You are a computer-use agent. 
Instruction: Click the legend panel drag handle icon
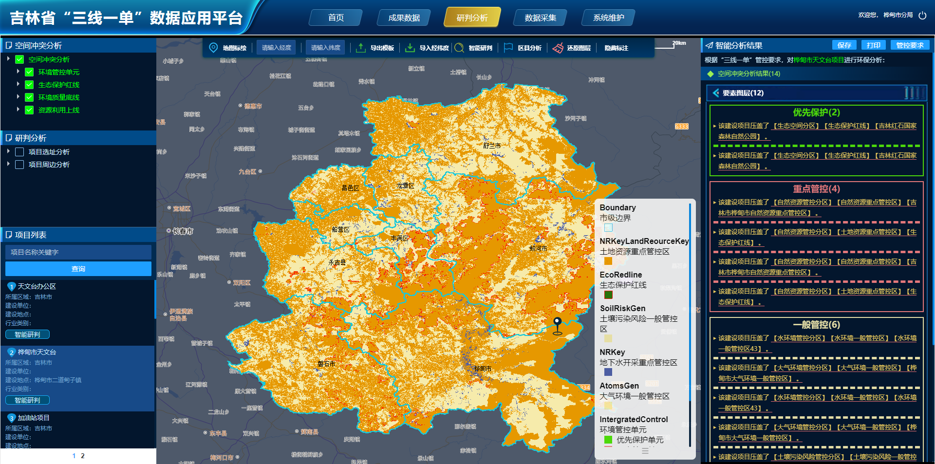click(x=645, y=451)
